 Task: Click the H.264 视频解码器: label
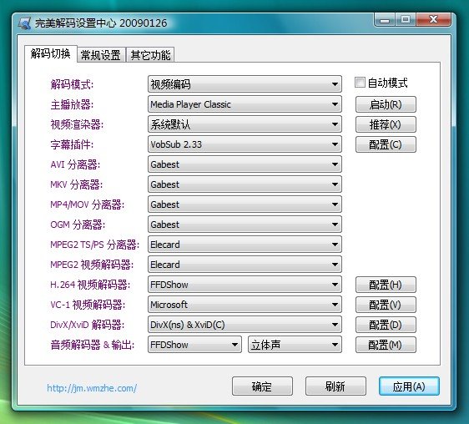(90, 285)
